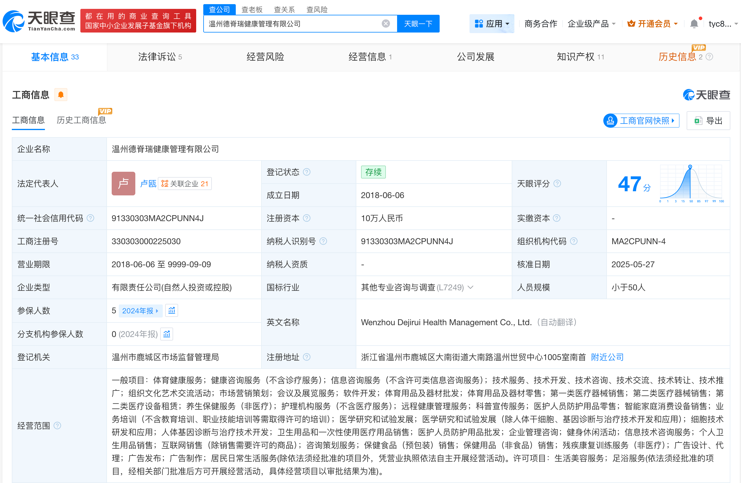Click the 附近公司 link
Viewport: 741px width, 483px height.
click(607, 357)
